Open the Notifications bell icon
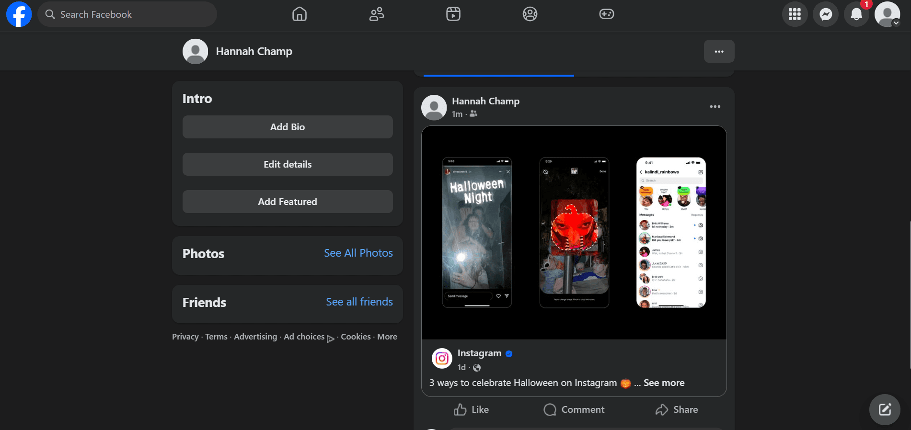 point(856,14)
